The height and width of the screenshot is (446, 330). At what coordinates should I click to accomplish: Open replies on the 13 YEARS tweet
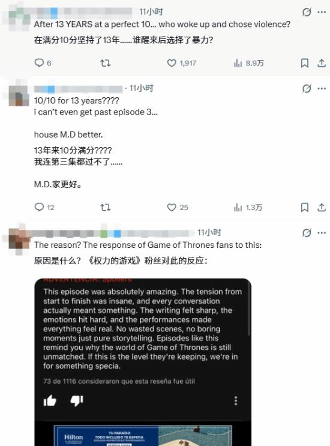coord(43,63)
